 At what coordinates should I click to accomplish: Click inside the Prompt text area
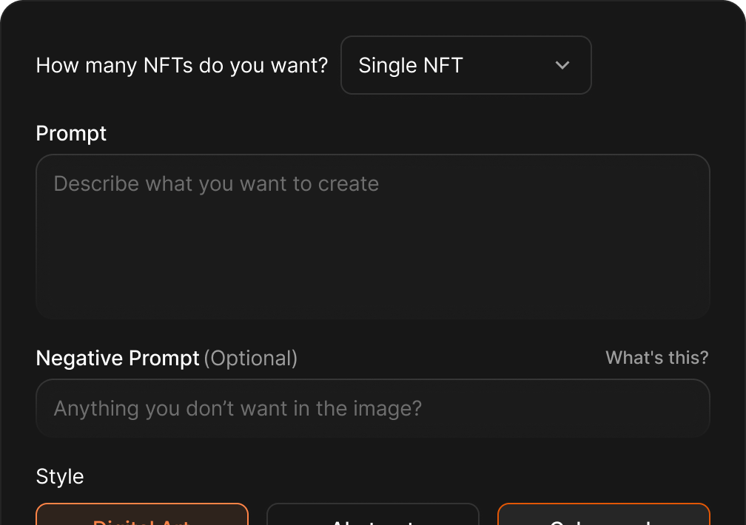tap(373, 237)
